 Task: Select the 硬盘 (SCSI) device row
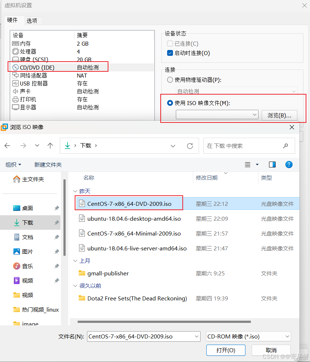click(83, 59)
